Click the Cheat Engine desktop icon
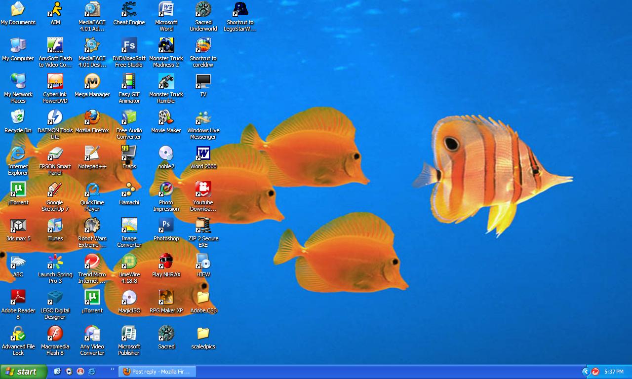This screenshot has width=632, height=379. (x=129, y=10)
